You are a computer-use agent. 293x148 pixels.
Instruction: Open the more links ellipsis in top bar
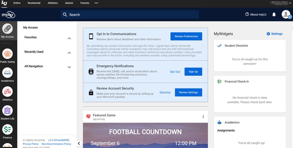click(x=96, y=3)
